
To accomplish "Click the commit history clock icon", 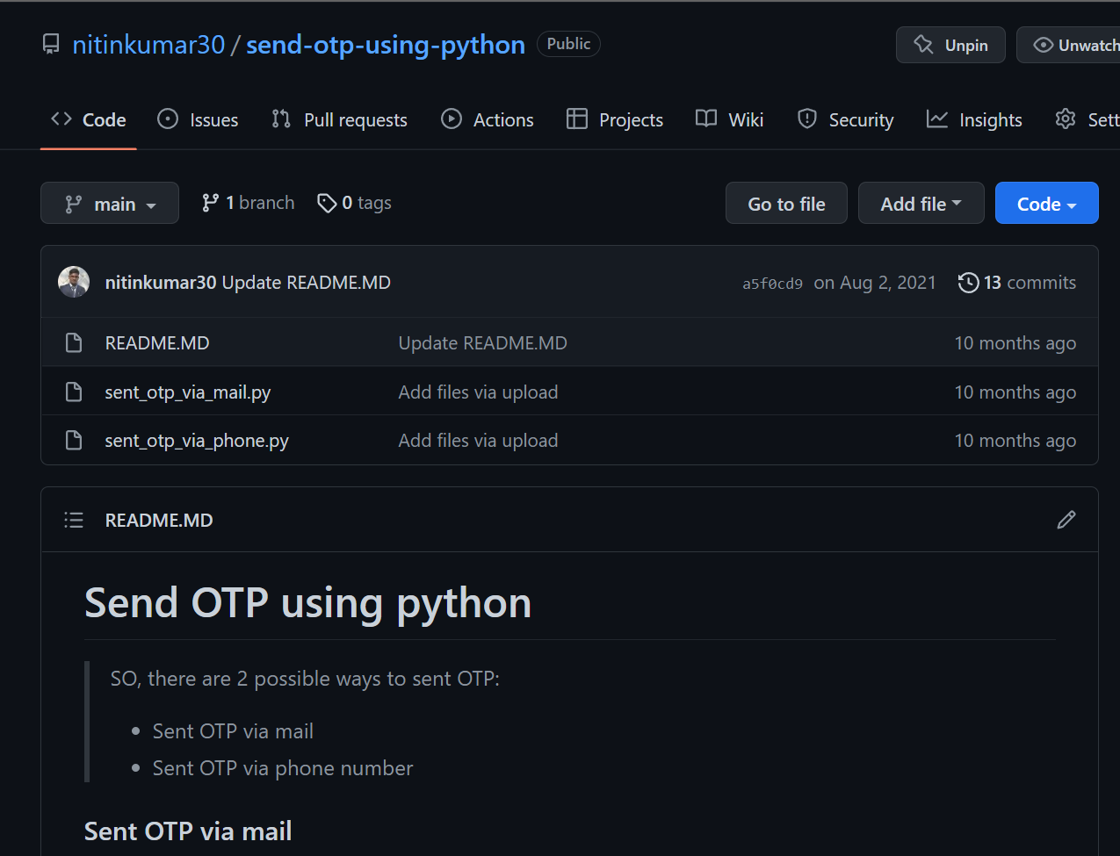I will click(x=968, y=283).
